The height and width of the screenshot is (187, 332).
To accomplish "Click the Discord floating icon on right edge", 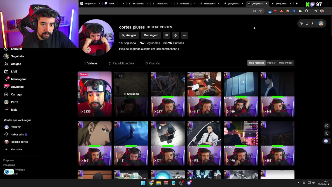I will point(326,141).
